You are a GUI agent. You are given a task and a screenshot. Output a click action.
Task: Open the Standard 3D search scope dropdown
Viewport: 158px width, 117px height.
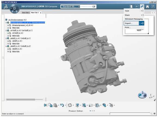[x=70, y=6]
